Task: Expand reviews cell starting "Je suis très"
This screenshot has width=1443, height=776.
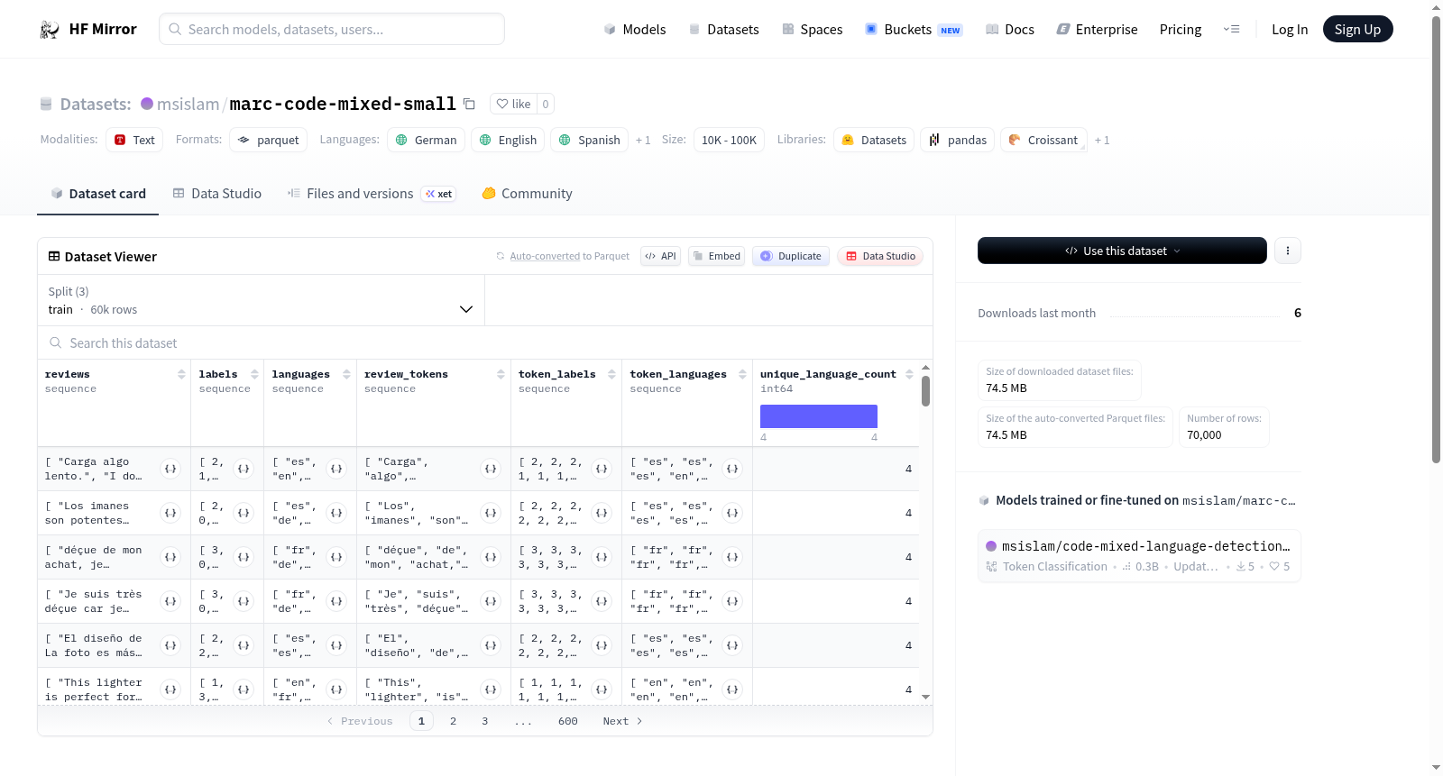Action: [x=170, y=601]
